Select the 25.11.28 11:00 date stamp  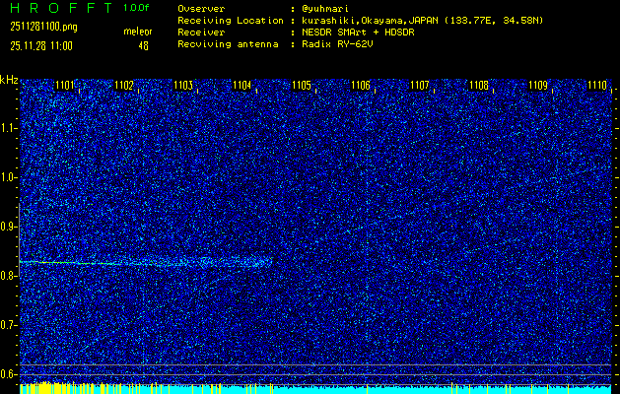pos(42,45)
